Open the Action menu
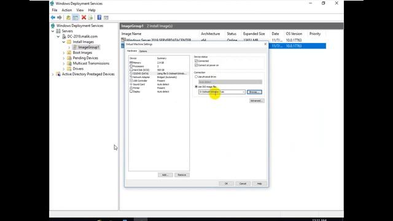This screenshot has height=221, width=393. coord(67,10)
